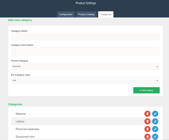Viewport: 169px width, 140px height.
Task: Edit the Equipment hire category
Action: click(155, 137)
